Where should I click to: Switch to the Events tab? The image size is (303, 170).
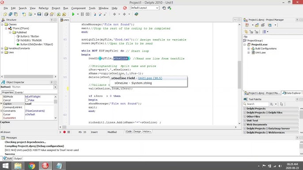tap(19, 92)
